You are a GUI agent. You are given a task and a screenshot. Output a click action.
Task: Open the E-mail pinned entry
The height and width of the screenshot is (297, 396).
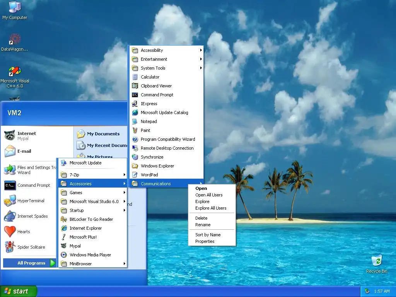(x=38, y=151)
